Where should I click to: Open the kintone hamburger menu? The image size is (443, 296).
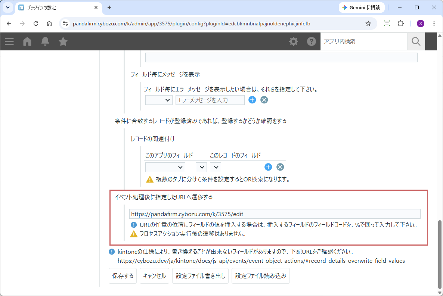coord(9,41)
